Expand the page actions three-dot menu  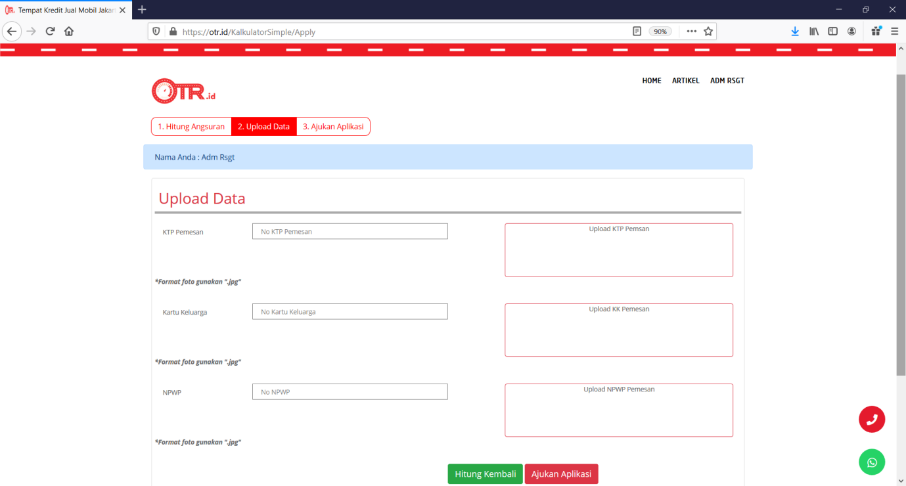click(691, 31)
